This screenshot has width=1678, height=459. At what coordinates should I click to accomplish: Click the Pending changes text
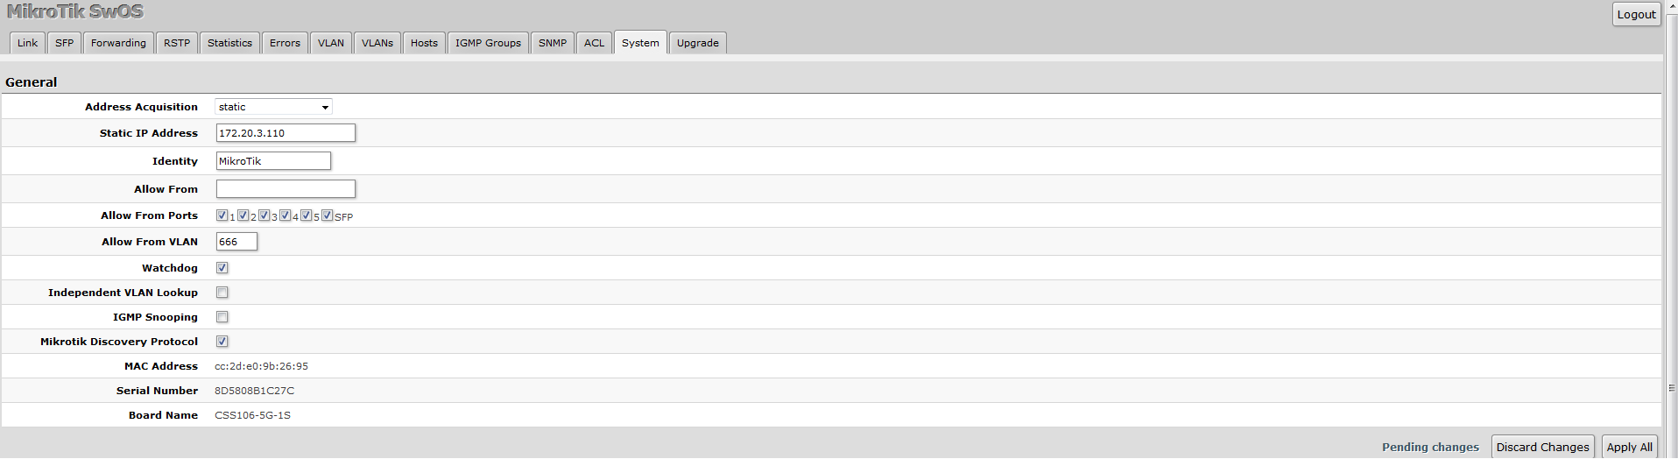1430,447
